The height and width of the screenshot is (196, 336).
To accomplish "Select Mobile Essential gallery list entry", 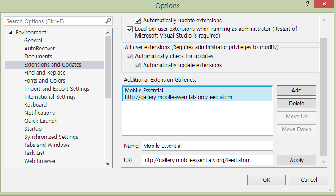I will point(197,94).
